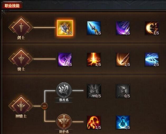166x134 pixels.
Task: Click the 剑士 class diamond emblem
Action: click(x=21, y=26)
